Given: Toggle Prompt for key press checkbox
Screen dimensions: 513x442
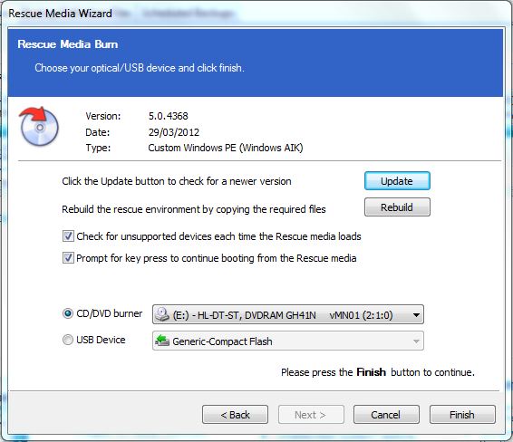Looking at the screenshot, I should click(x=68, y=257).
